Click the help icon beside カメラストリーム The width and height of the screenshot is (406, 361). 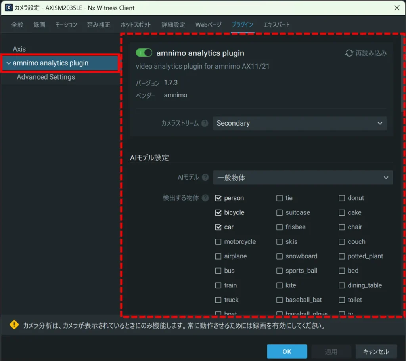tap(205, 123)
